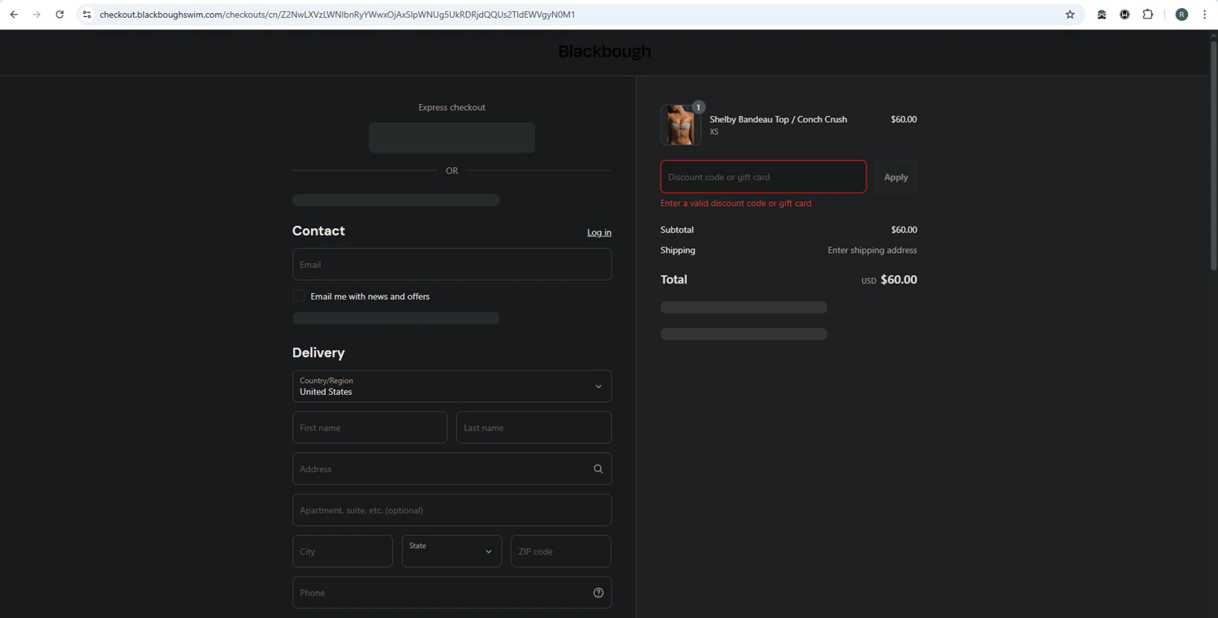Expand the State dropdown
This screenshot has width=1218, height=618.
pyautogui.click(x=451, y=551)
